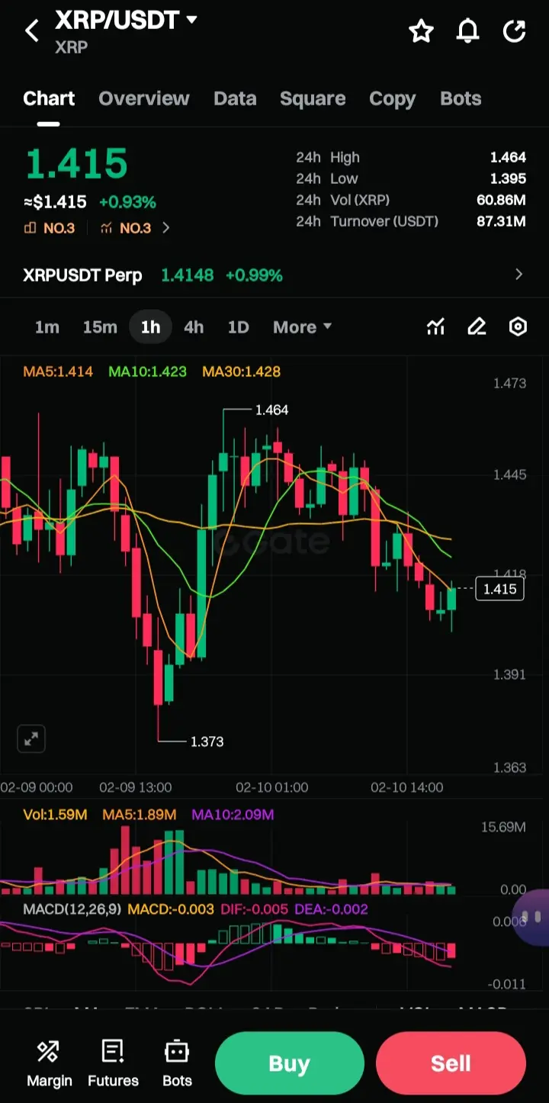This screenshot has width=549, height=1103.
Task: Tap the volume MA5:1.89M label
Action: pos(140,815)
